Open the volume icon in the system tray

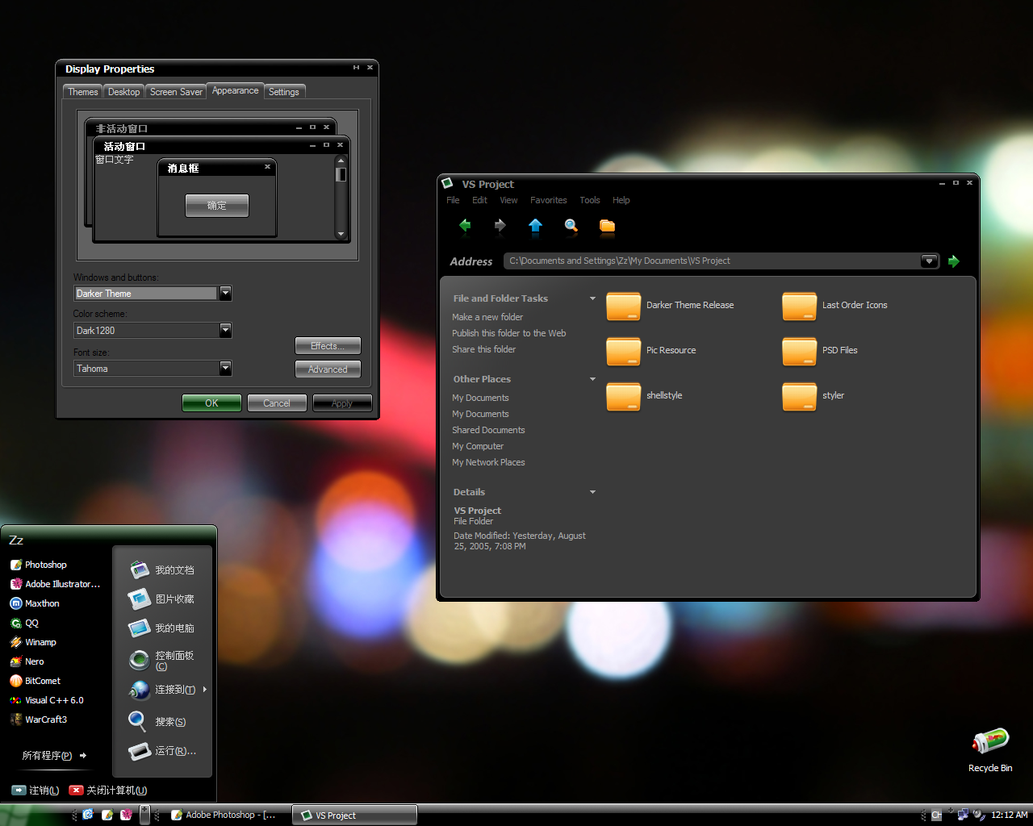pos(978,815)
